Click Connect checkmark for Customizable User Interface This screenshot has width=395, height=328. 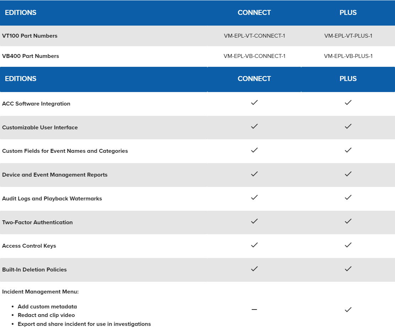coord(254,126)
